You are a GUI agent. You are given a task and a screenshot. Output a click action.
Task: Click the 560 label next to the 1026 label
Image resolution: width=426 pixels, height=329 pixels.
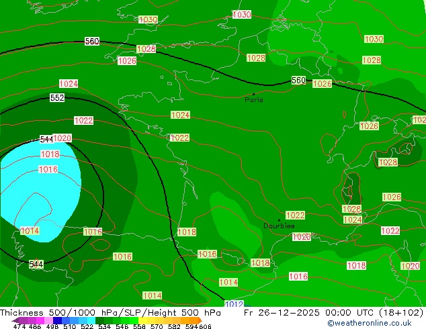(298, 81)
